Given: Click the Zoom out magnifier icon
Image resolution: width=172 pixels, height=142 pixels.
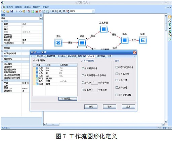Looking at the screenshot, I should click(x=56, y=11).
